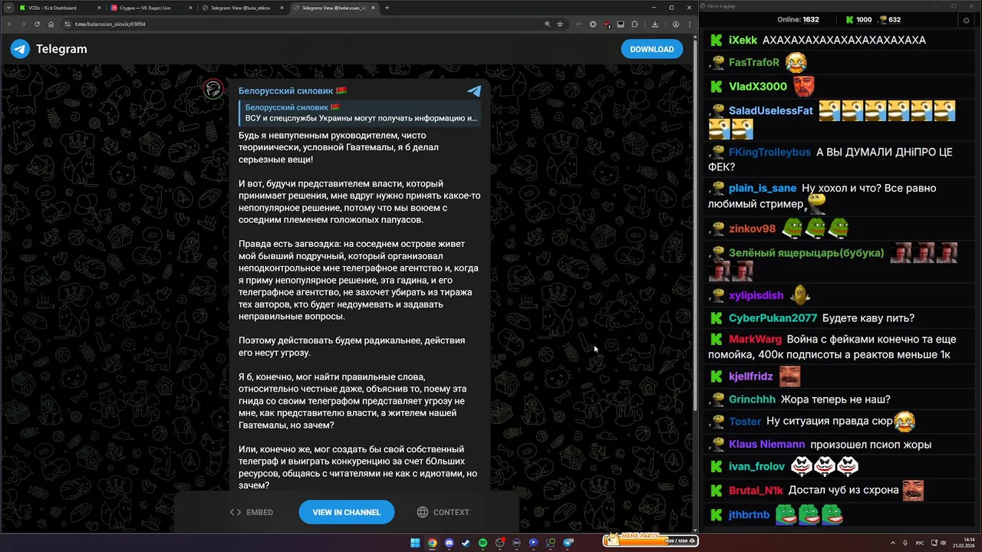Click username ivan_frolov in chat
This screenshot has width=982, height=552.
click(x=756, y=466)
